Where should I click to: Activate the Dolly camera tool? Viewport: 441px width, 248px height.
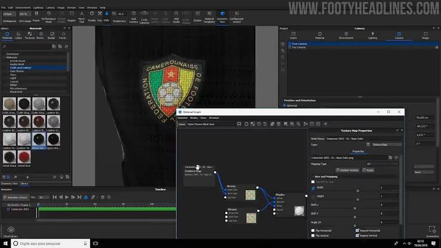pos(106,17)
